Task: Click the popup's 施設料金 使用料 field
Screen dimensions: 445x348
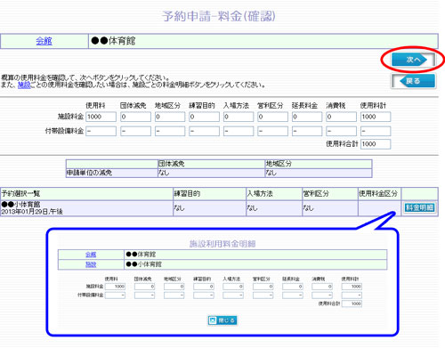Action: click(x=115, y=287)
